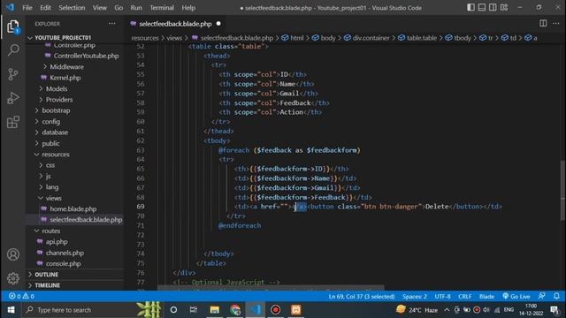
Task: Open the Edit menu
Action: pos(45,8)
